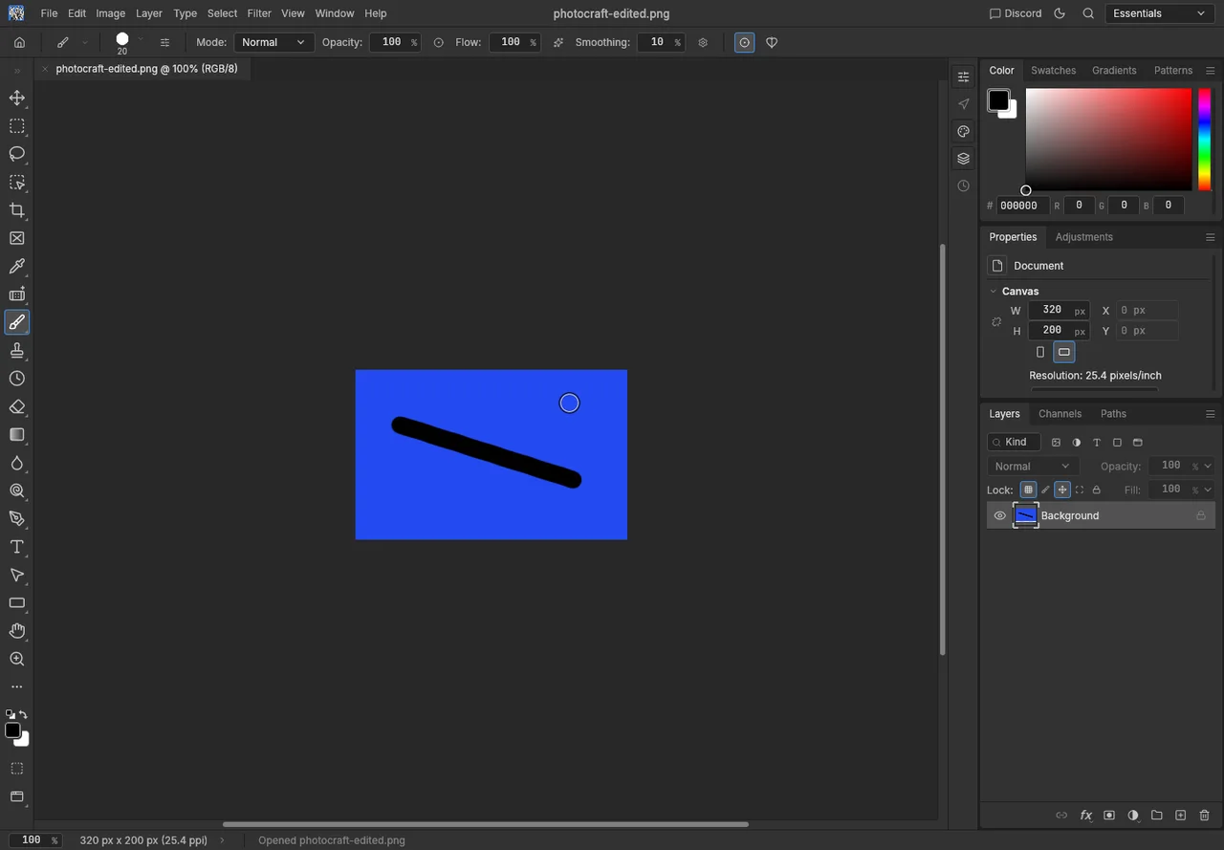Open the brush blend Mode dropdown
1224x850 pixels.
pyautogui.click(x=273, y=42)
